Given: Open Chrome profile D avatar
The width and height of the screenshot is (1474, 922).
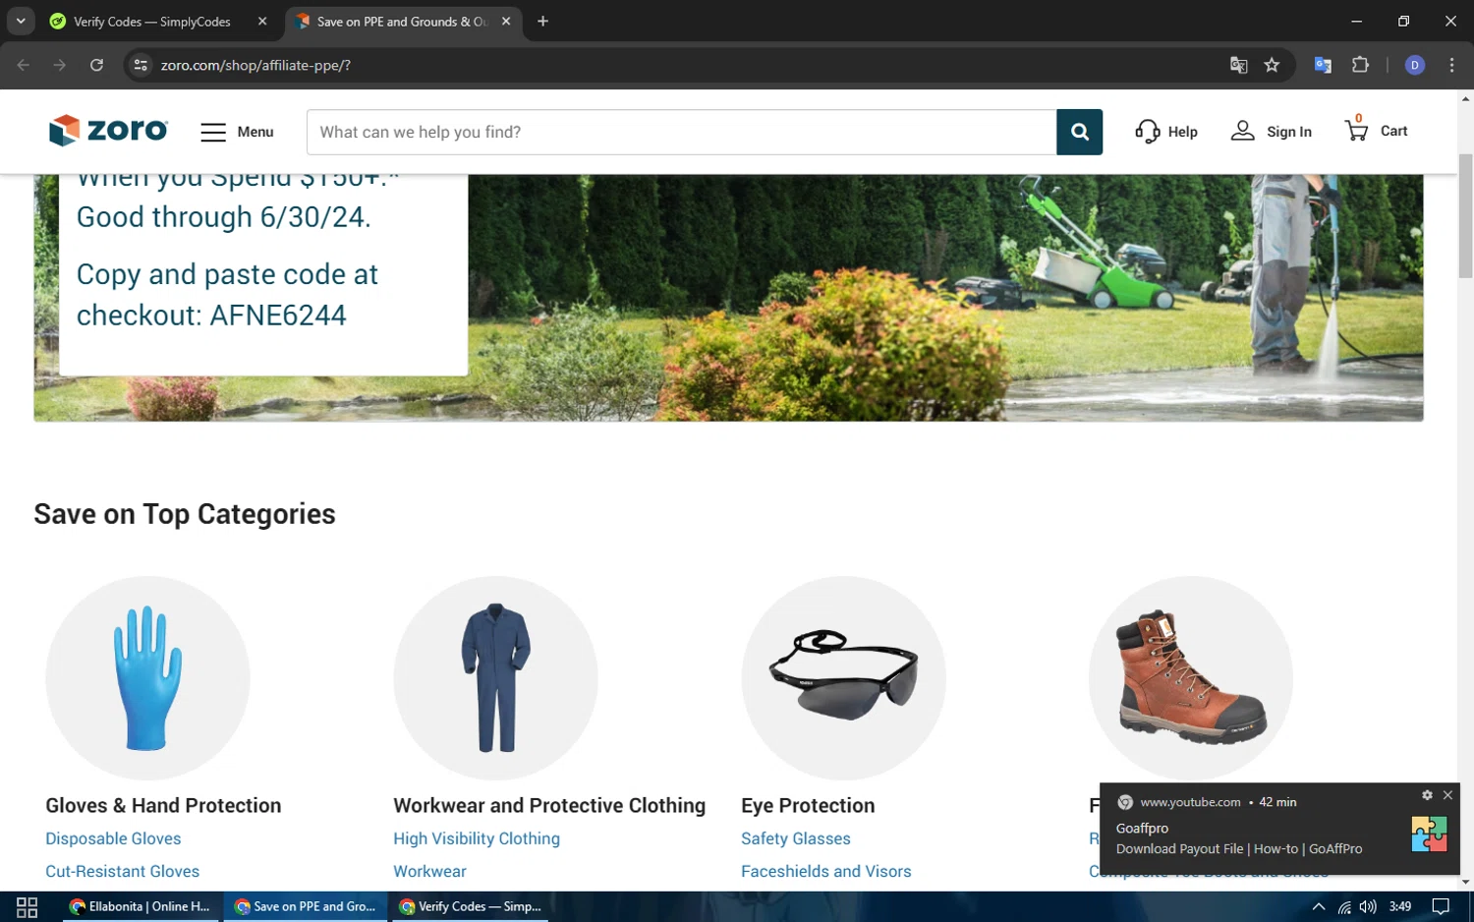Looking at the screenshot, I should [1415, 65].
